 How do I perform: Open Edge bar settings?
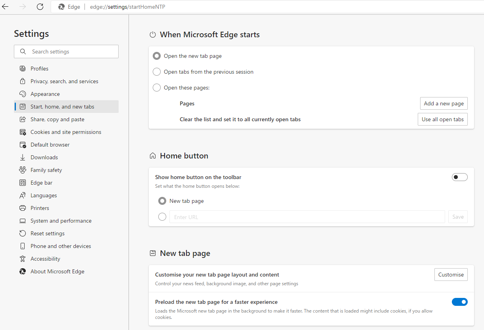tap(66, 183)
